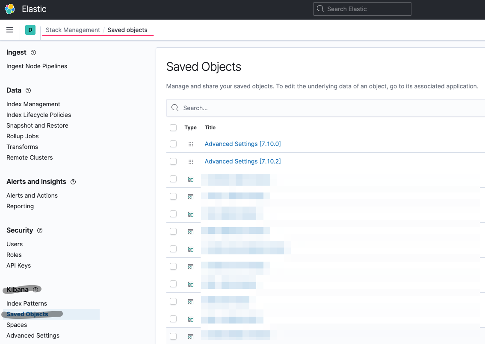
Task: Click the Advanced Settings grid type icon
Action: point(190,144)
